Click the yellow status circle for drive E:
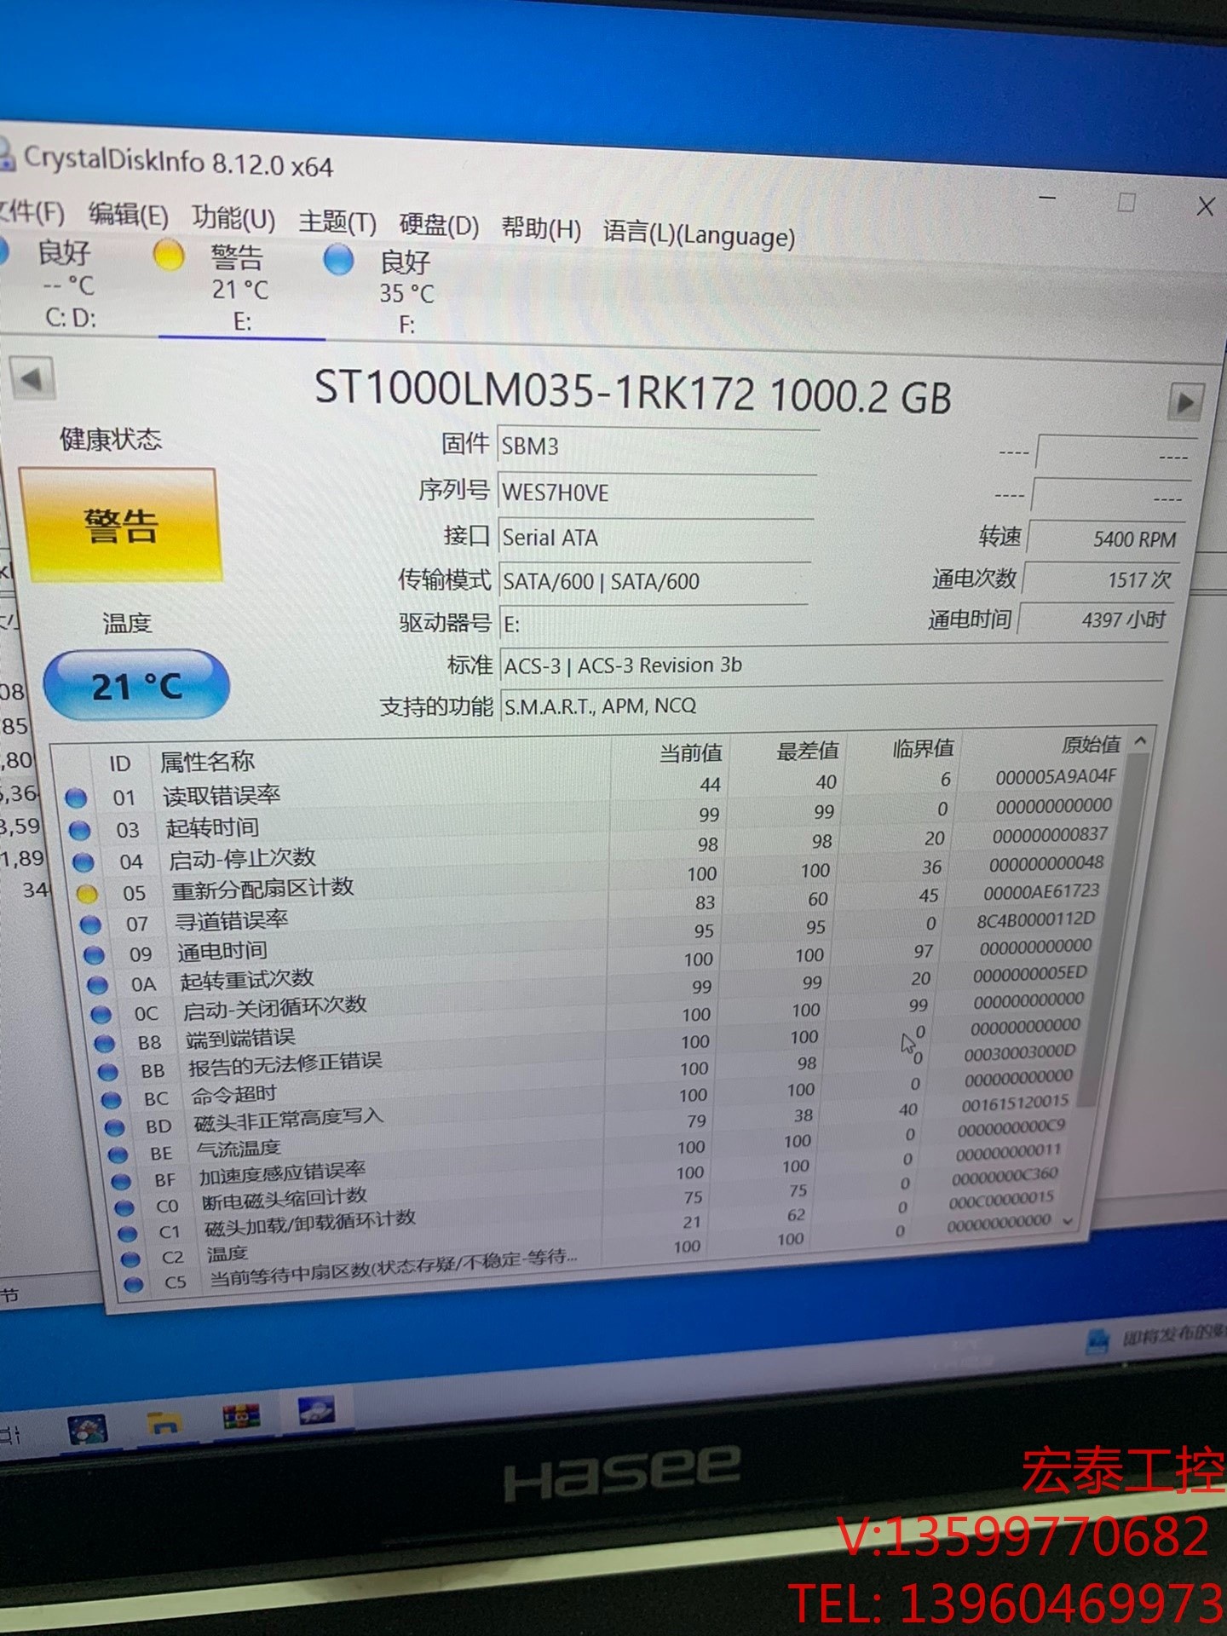This screenshot has width=1227, height=1636. pyautogui.click(x=169, y=256)
